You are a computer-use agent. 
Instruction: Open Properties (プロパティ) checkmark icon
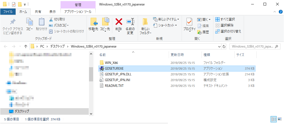(x=190, y=25)
